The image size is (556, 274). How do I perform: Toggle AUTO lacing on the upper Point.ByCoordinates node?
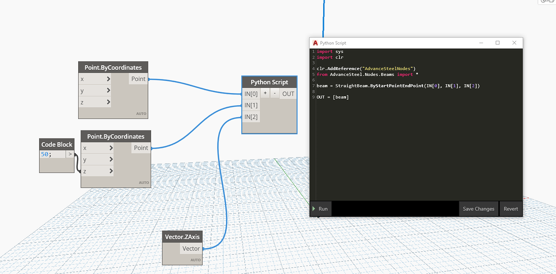pos(141,114)
